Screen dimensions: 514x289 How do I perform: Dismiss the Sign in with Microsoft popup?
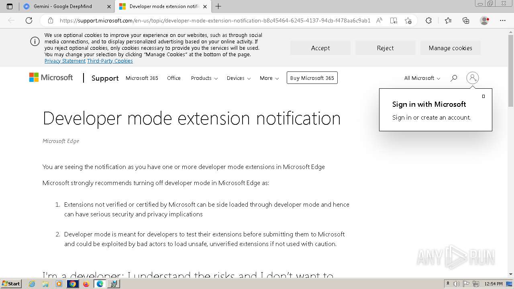tap(483, 96)
